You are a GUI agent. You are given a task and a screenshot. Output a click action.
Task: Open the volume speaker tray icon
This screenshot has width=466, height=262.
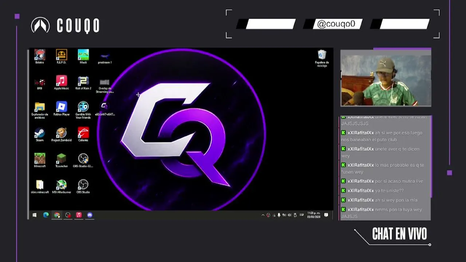click(x=290, y=215)
